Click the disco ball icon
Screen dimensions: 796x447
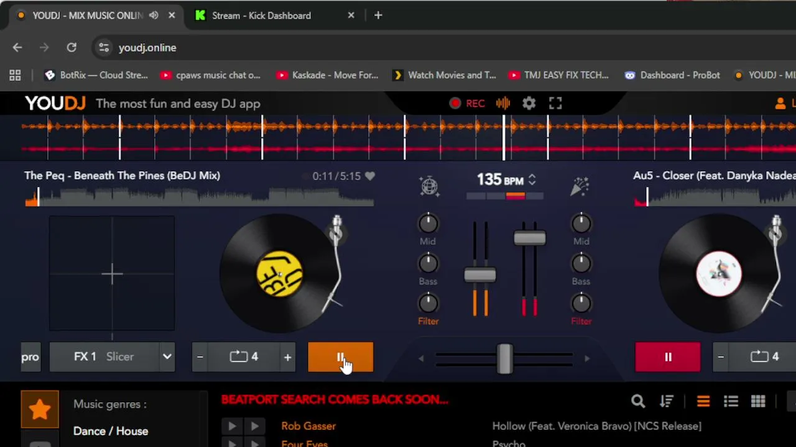pos(429,186)
